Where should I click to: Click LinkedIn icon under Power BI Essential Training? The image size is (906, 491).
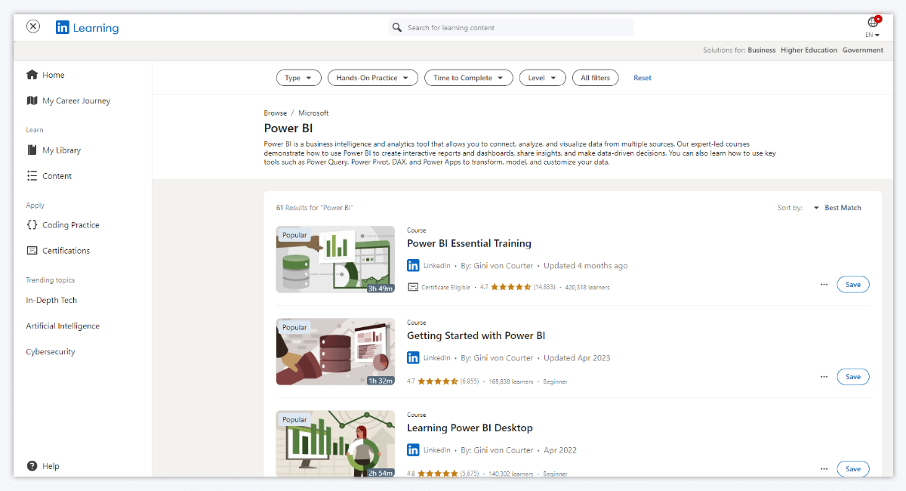click(413, 266)
